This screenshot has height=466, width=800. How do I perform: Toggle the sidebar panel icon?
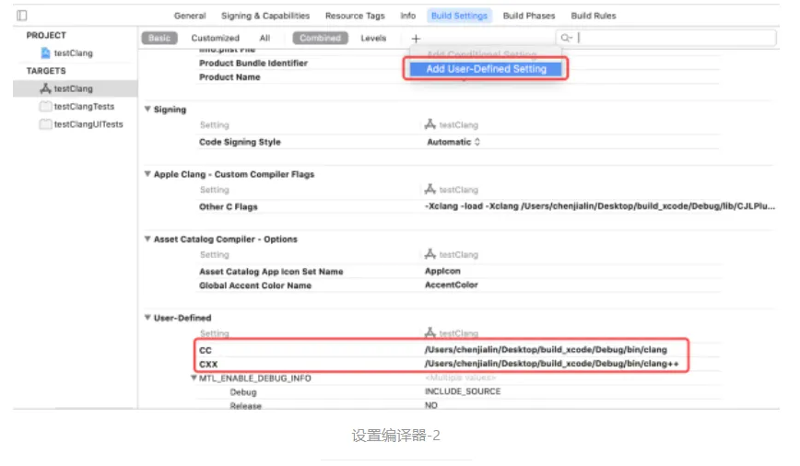[x=22, y=16]
